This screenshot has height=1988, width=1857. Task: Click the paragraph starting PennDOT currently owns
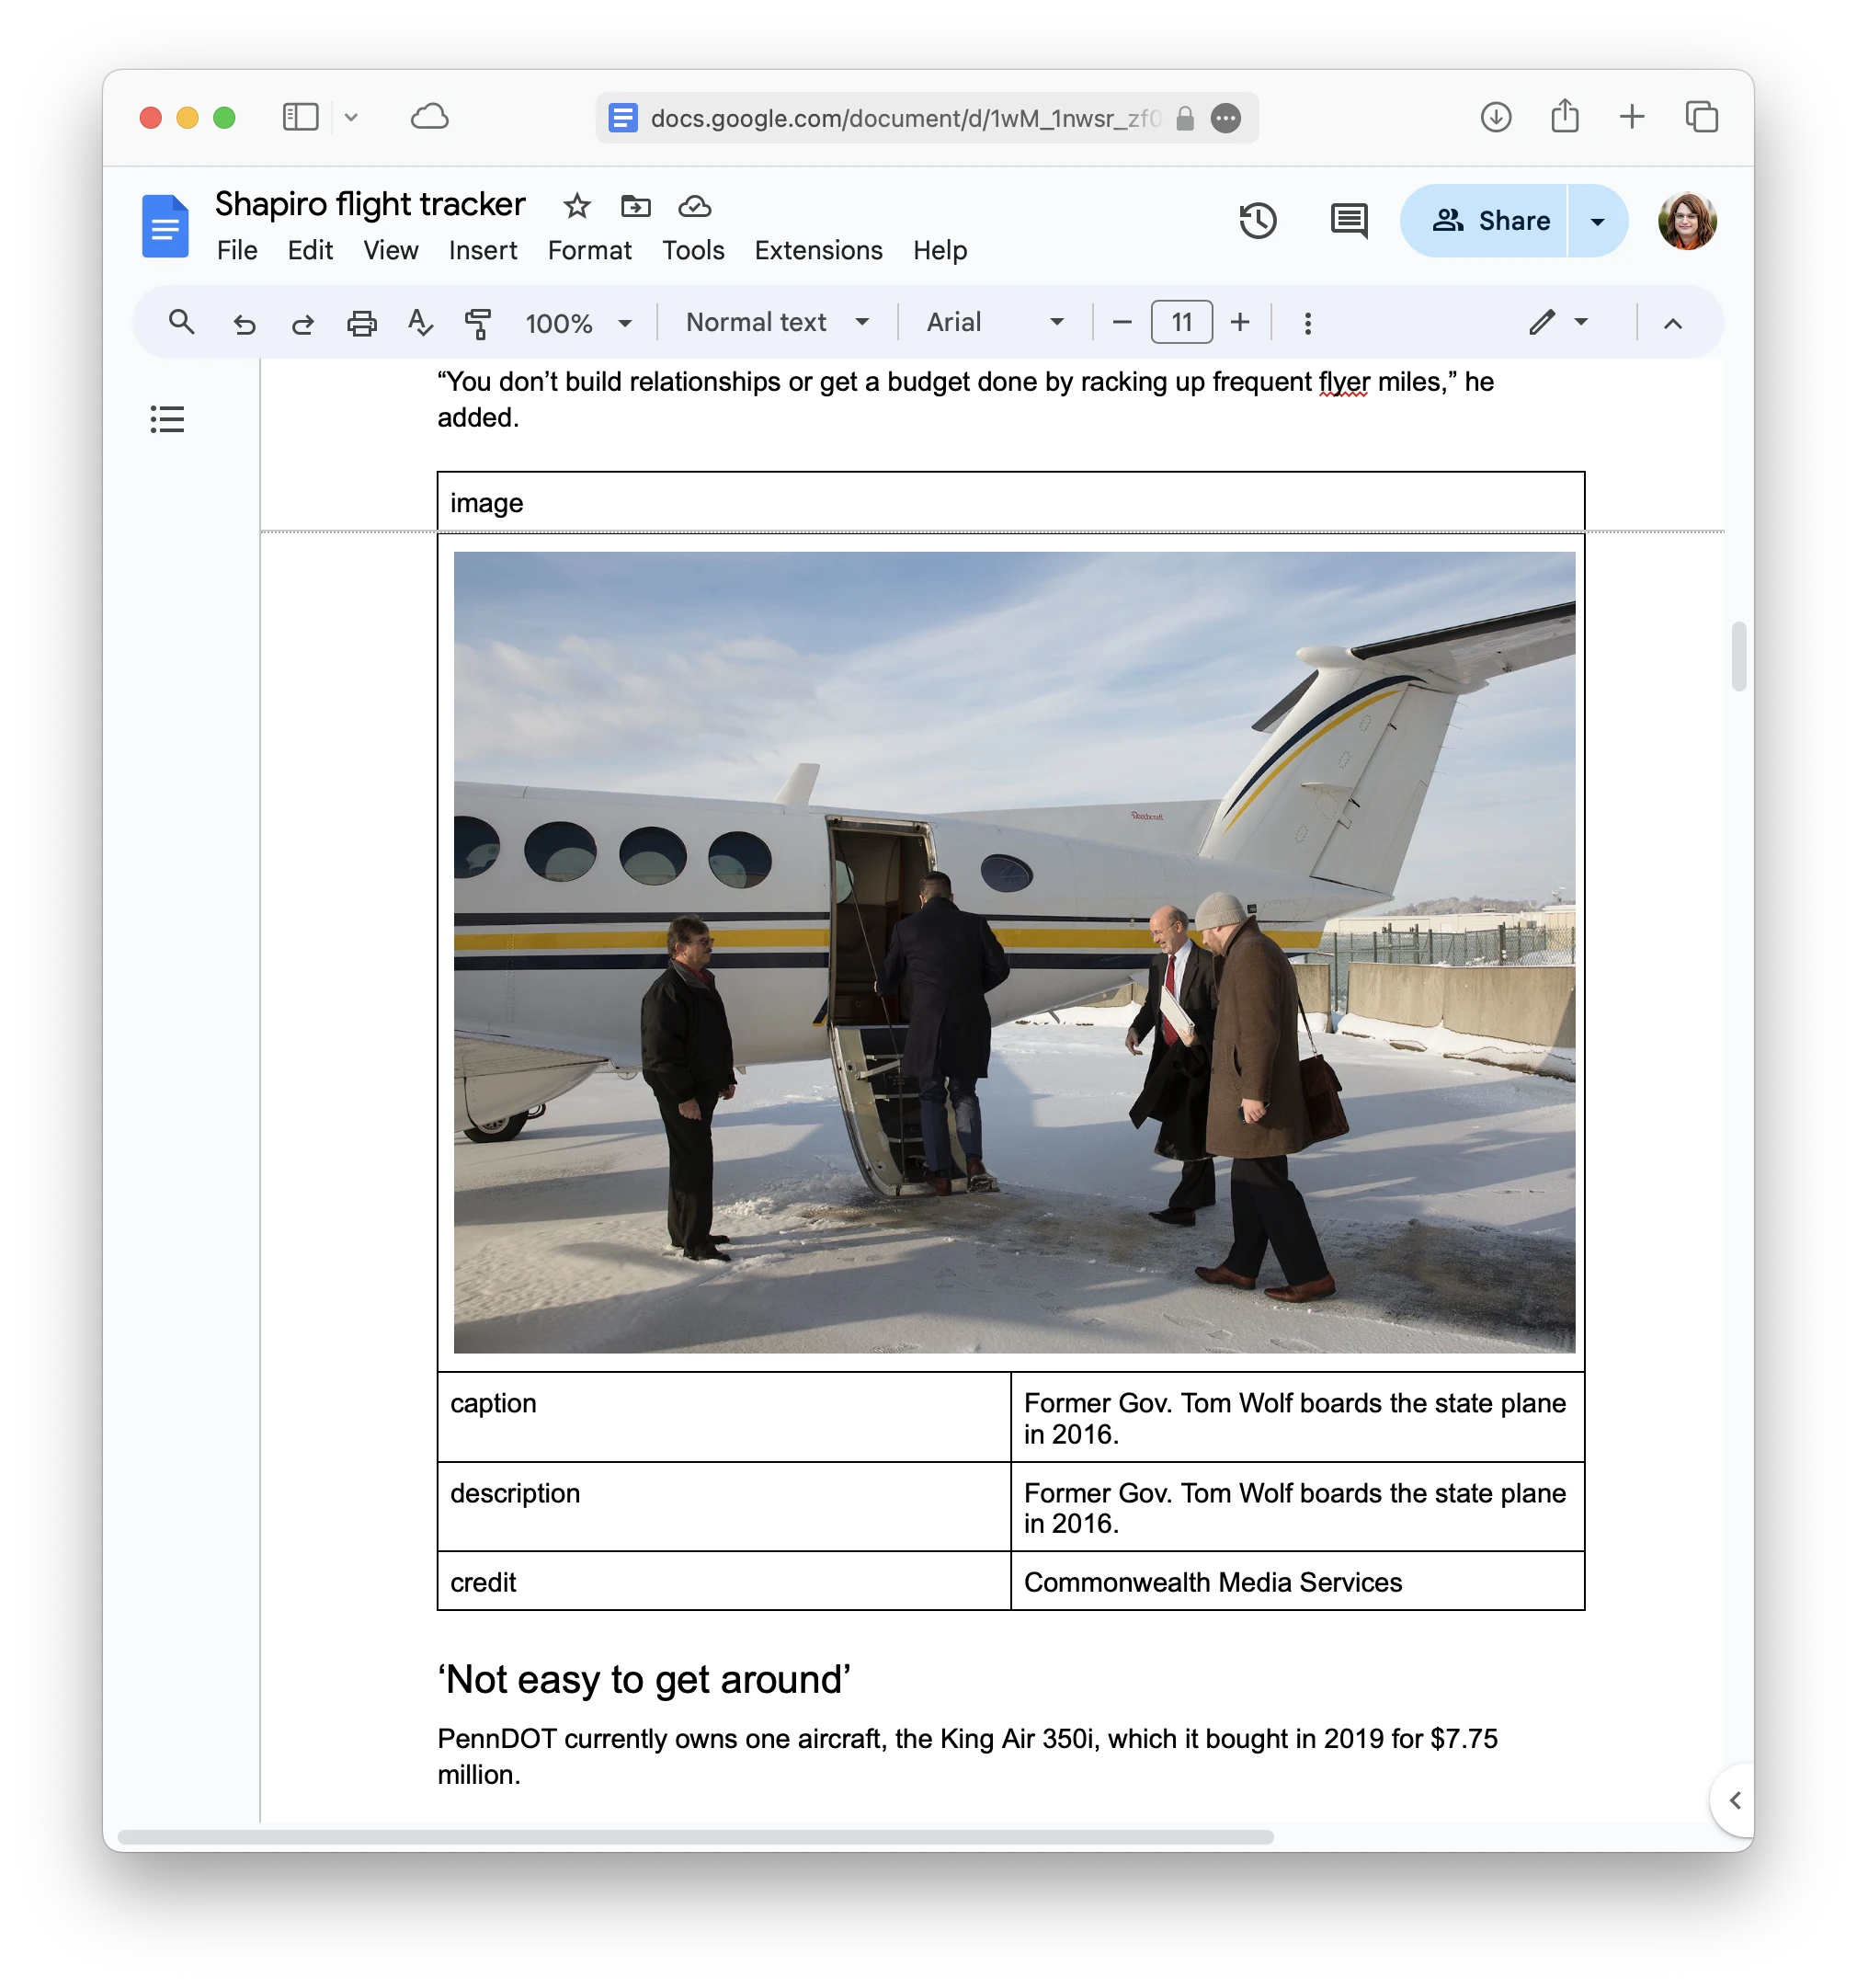[x=967, y=1756]
